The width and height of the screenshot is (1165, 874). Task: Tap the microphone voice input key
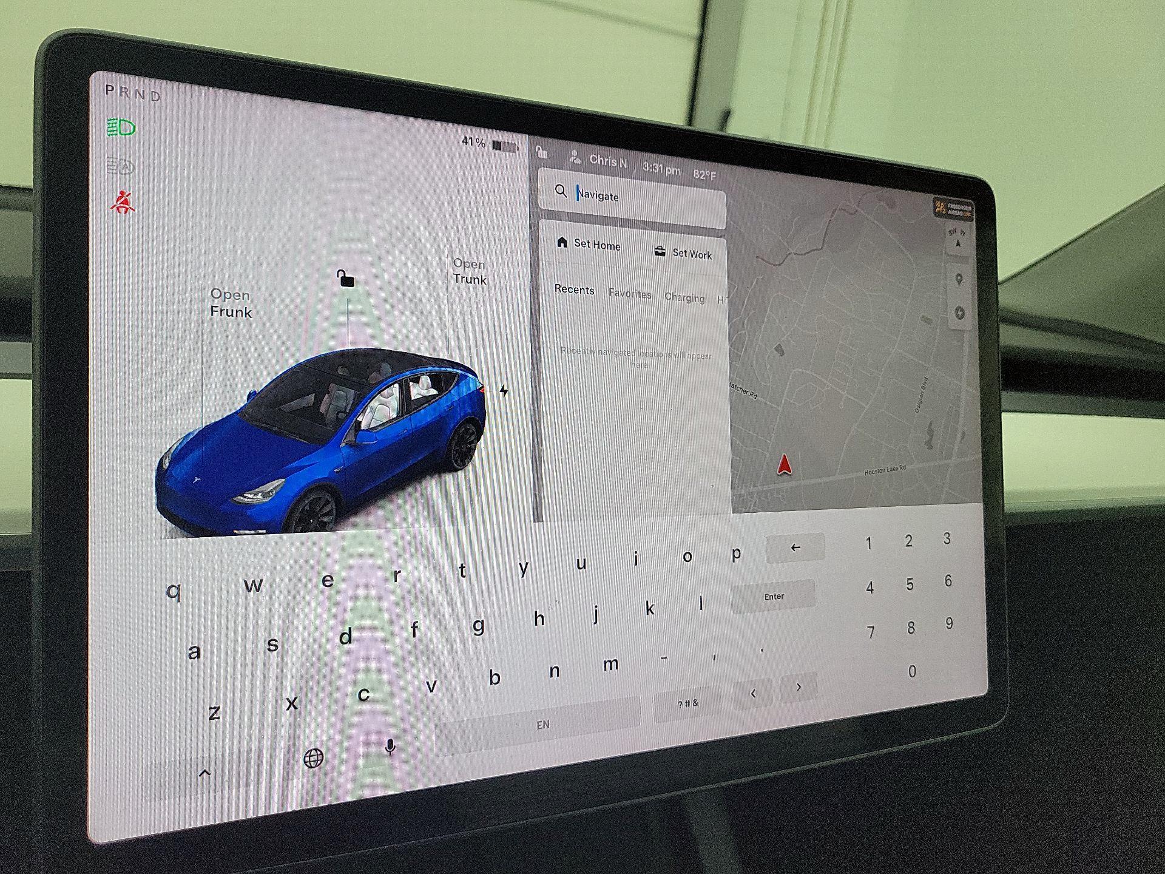point(390,747)
